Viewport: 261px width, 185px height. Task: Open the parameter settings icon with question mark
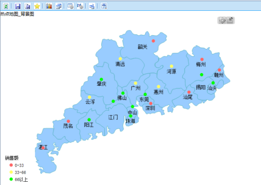point(80,6)
